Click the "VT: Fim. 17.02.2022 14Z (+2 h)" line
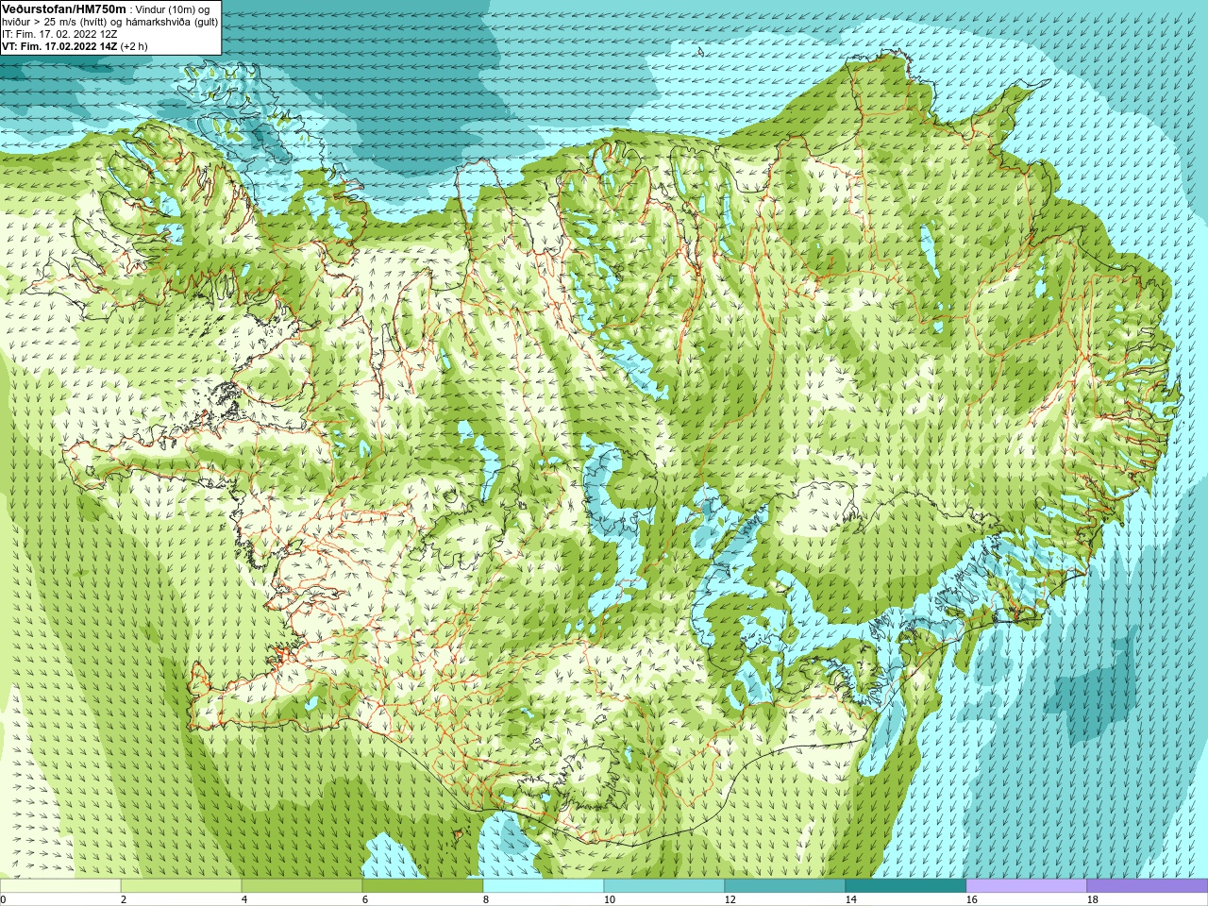 [x=75, y=45]
